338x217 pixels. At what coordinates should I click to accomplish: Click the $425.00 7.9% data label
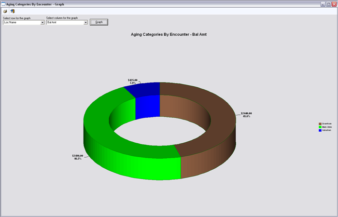(x=133, y=81)
